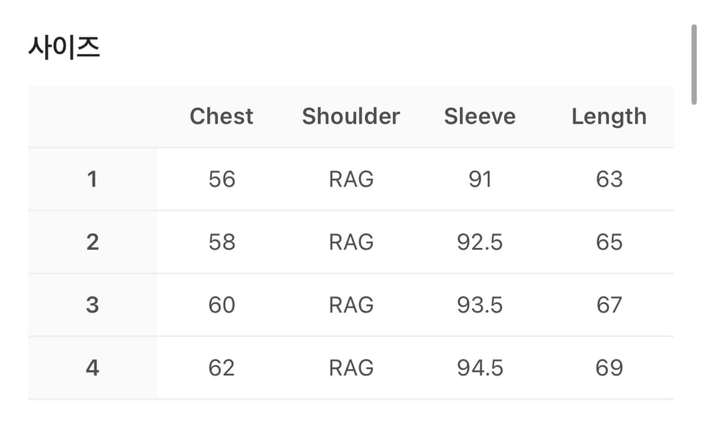Click the Sleeve column header
Image resolution: width=702 pixels, height=422 pixels.
[x=480, y=116]
